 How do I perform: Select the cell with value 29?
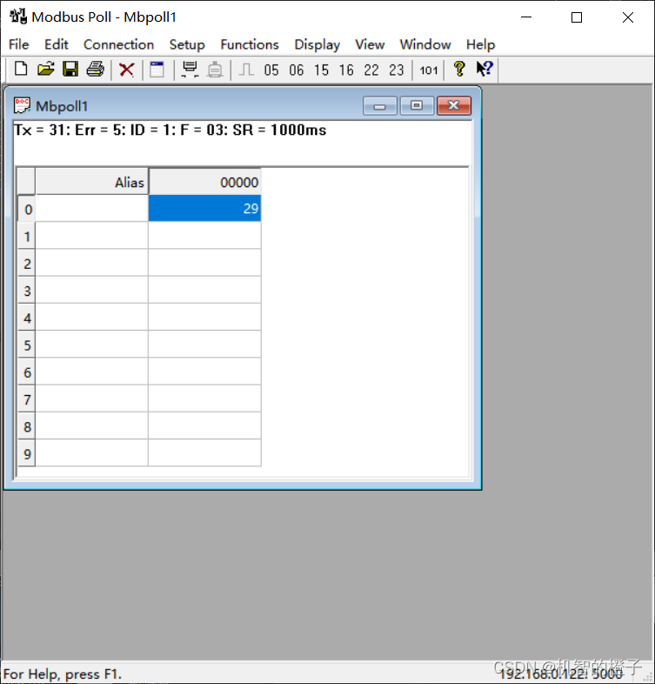(205, 209)
